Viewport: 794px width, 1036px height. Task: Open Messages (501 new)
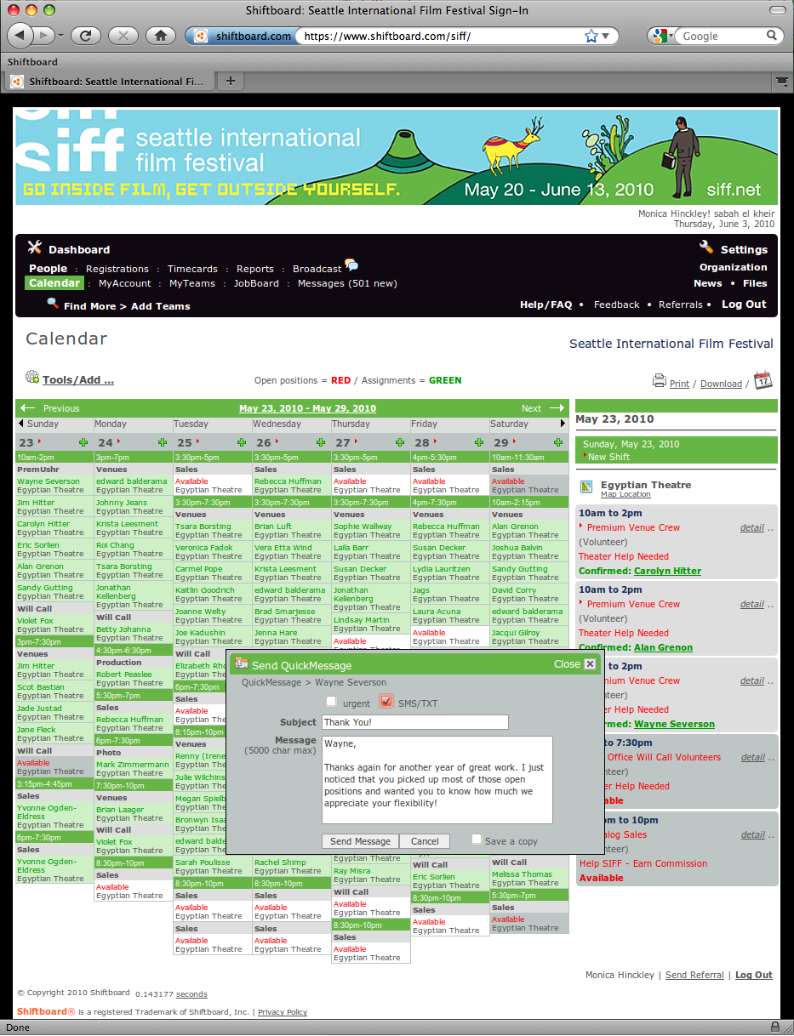347,283
